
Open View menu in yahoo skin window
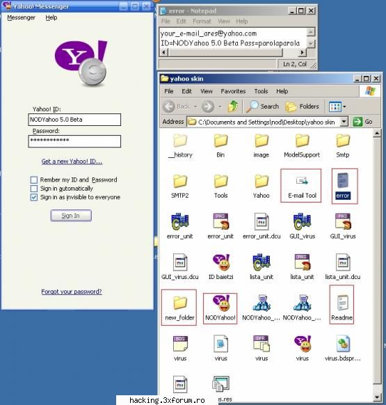[207, 91]
